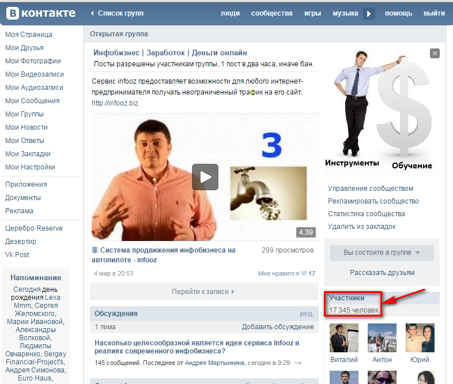Open Мои Сообщения
This screenshot has width=453, height=384.
32,101
